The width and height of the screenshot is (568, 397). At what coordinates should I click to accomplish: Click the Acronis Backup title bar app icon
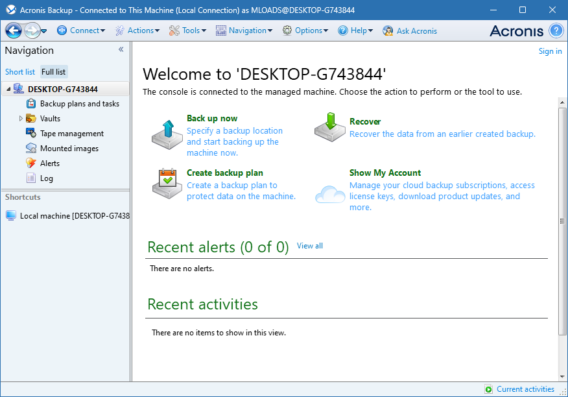pos(11,10)
